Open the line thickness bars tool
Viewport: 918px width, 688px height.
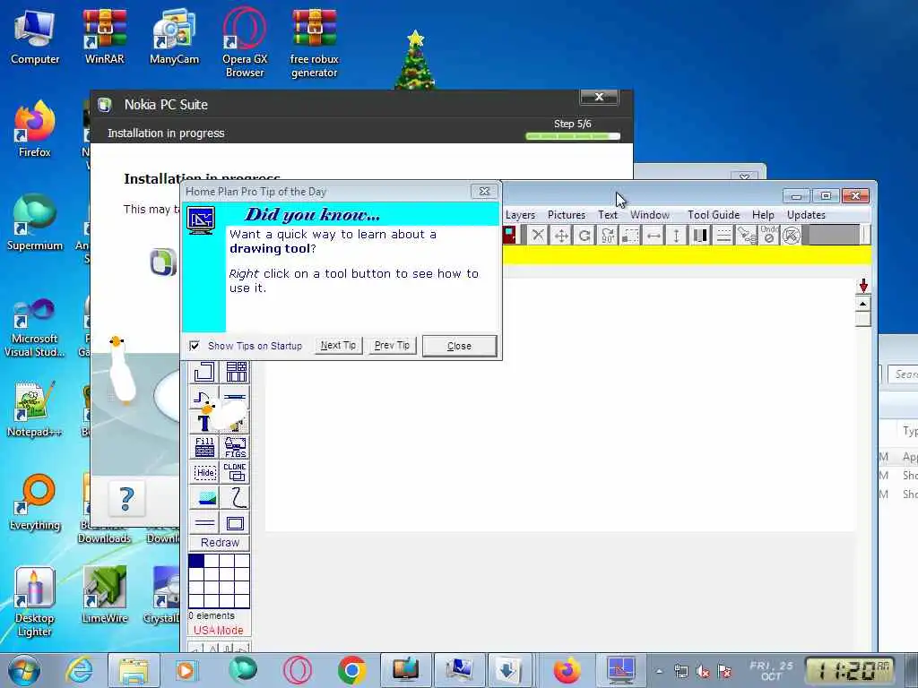pos(699,236)
